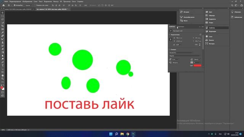Open the File menu

[6, 2]
